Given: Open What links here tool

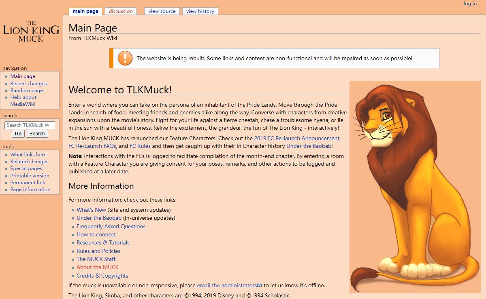Looking at the screenshot, I should click(x=28, y=155).
